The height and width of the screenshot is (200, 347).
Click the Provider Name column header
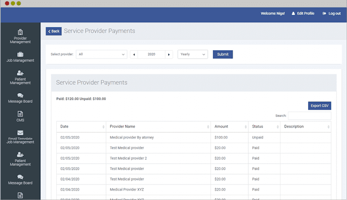click(158, 126)
